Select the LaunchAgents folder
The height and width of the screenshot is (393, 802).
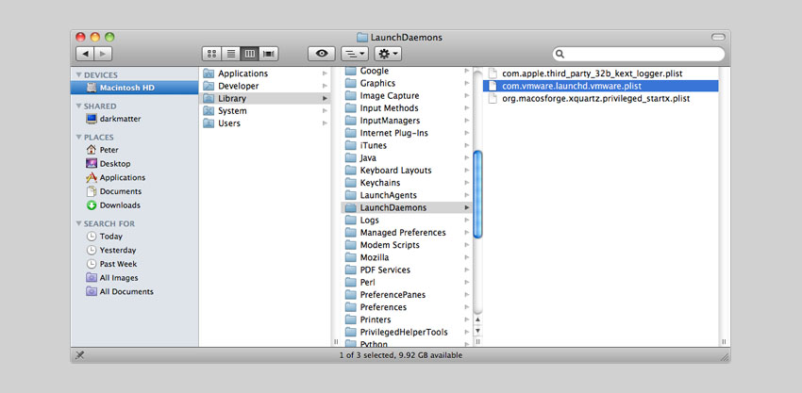(407, 195)
